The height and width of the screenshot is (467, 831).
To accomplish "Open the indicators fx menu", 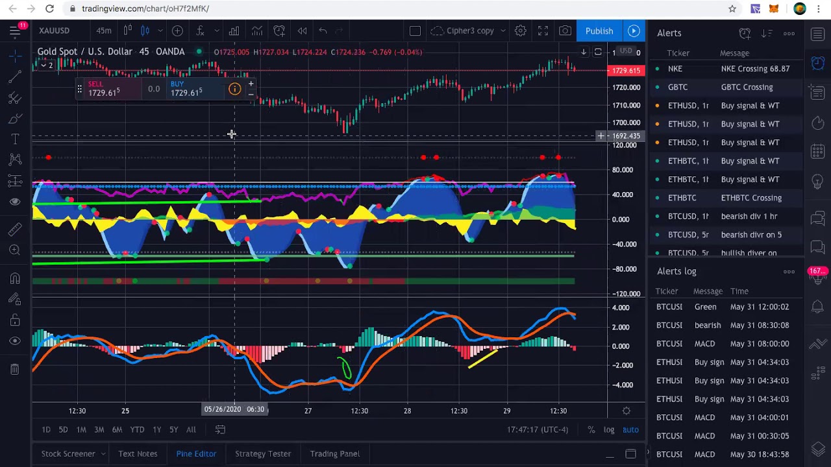I will pos(201,30).
